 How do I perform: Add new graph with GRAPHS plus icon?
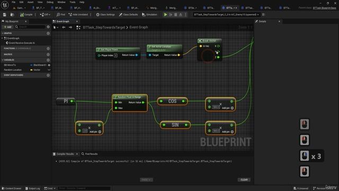coord(48,33)
